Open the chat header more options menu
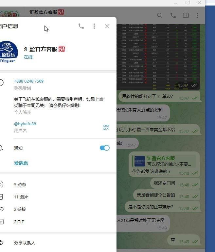Image resolution: width=215 pixels, height=252 pixels. click(x=197, y=15)
